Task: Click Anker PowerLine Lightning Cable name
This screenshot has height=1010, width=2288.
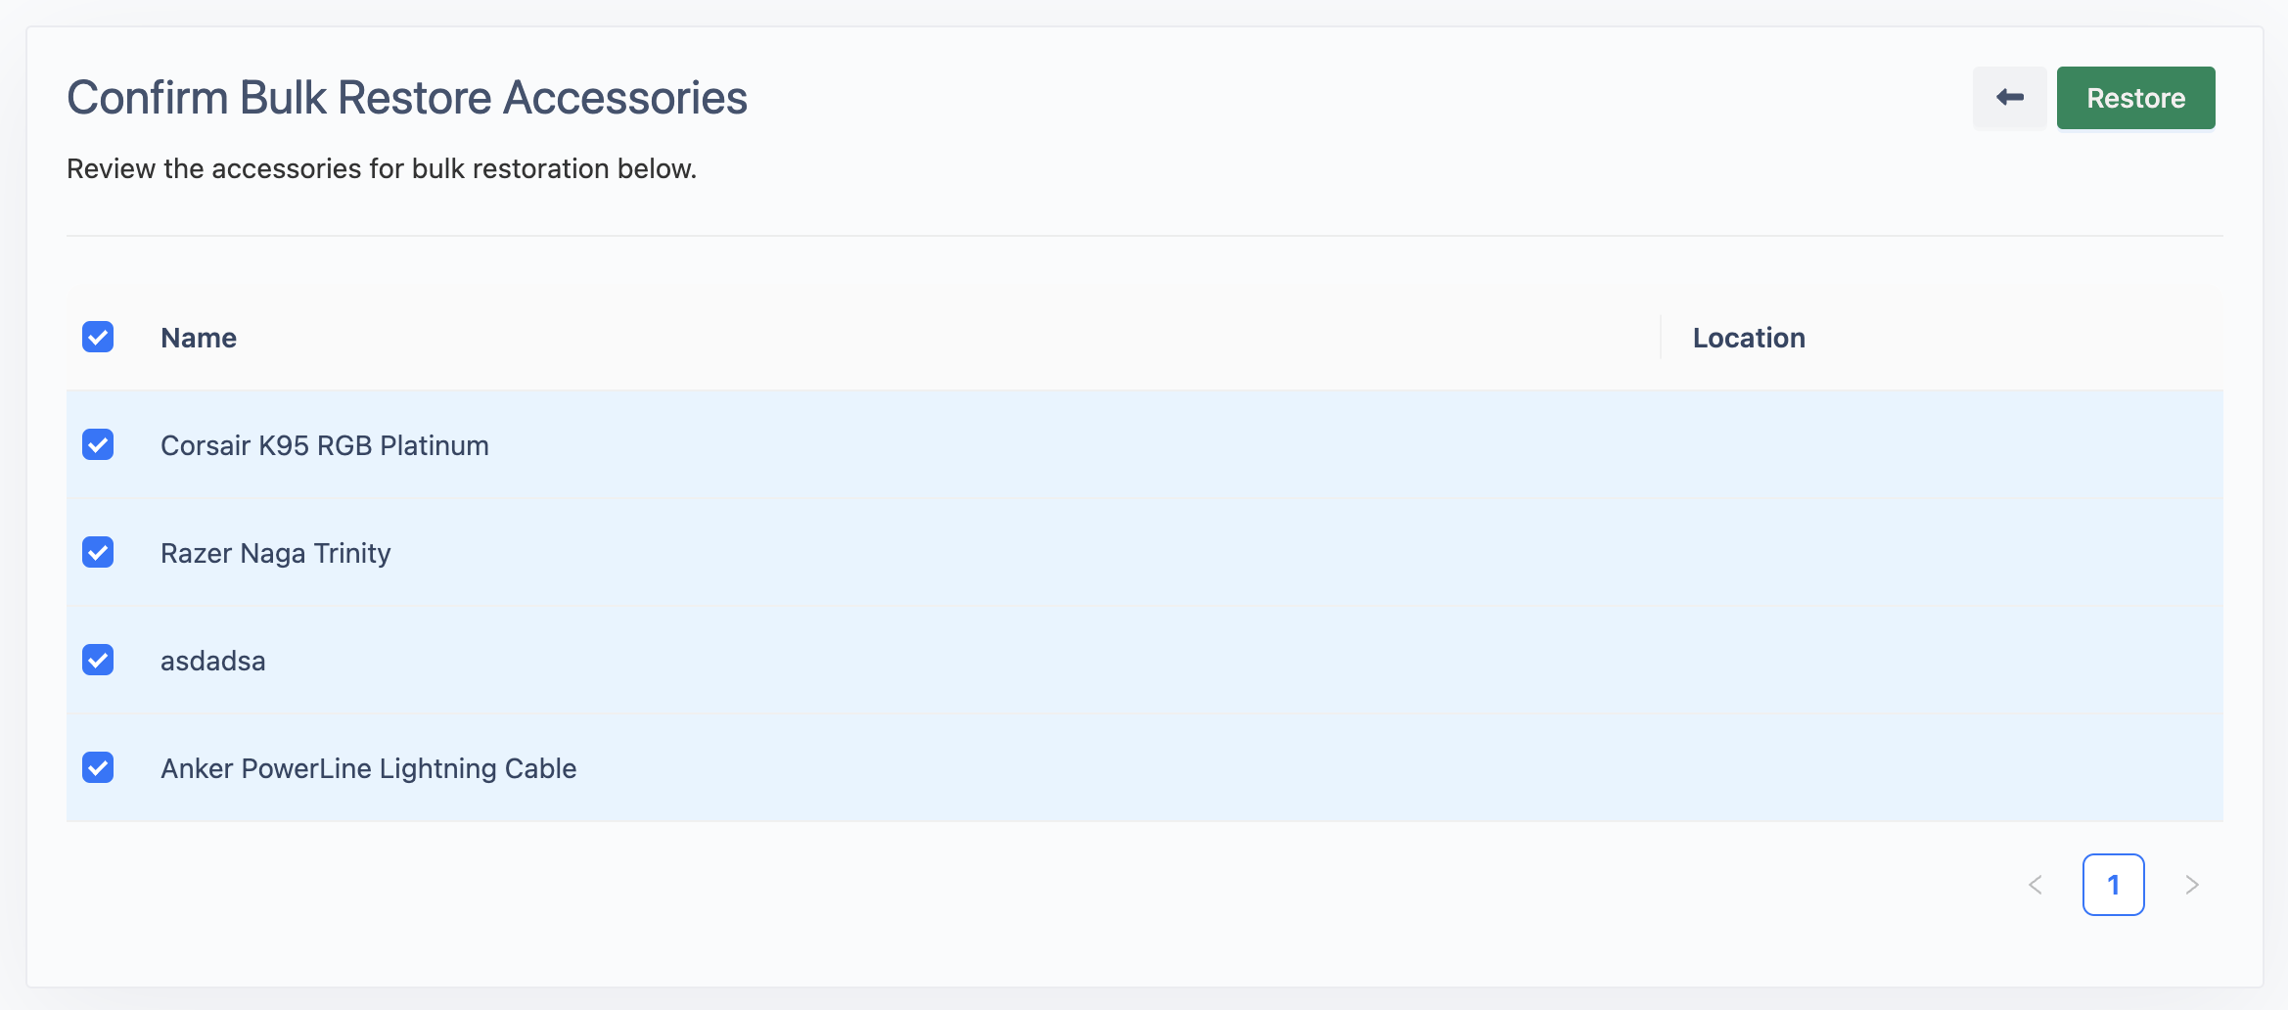Action: click(369, 768)
